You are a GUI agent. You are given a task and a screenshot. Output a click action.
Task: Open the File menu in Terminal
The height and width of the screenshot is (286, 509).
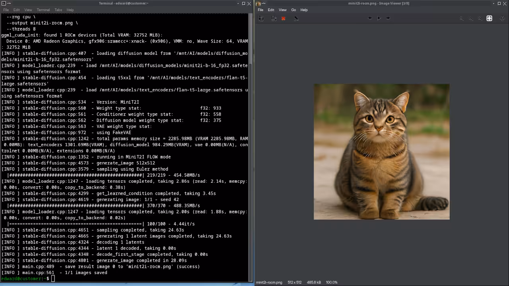(x=6, y=10)
